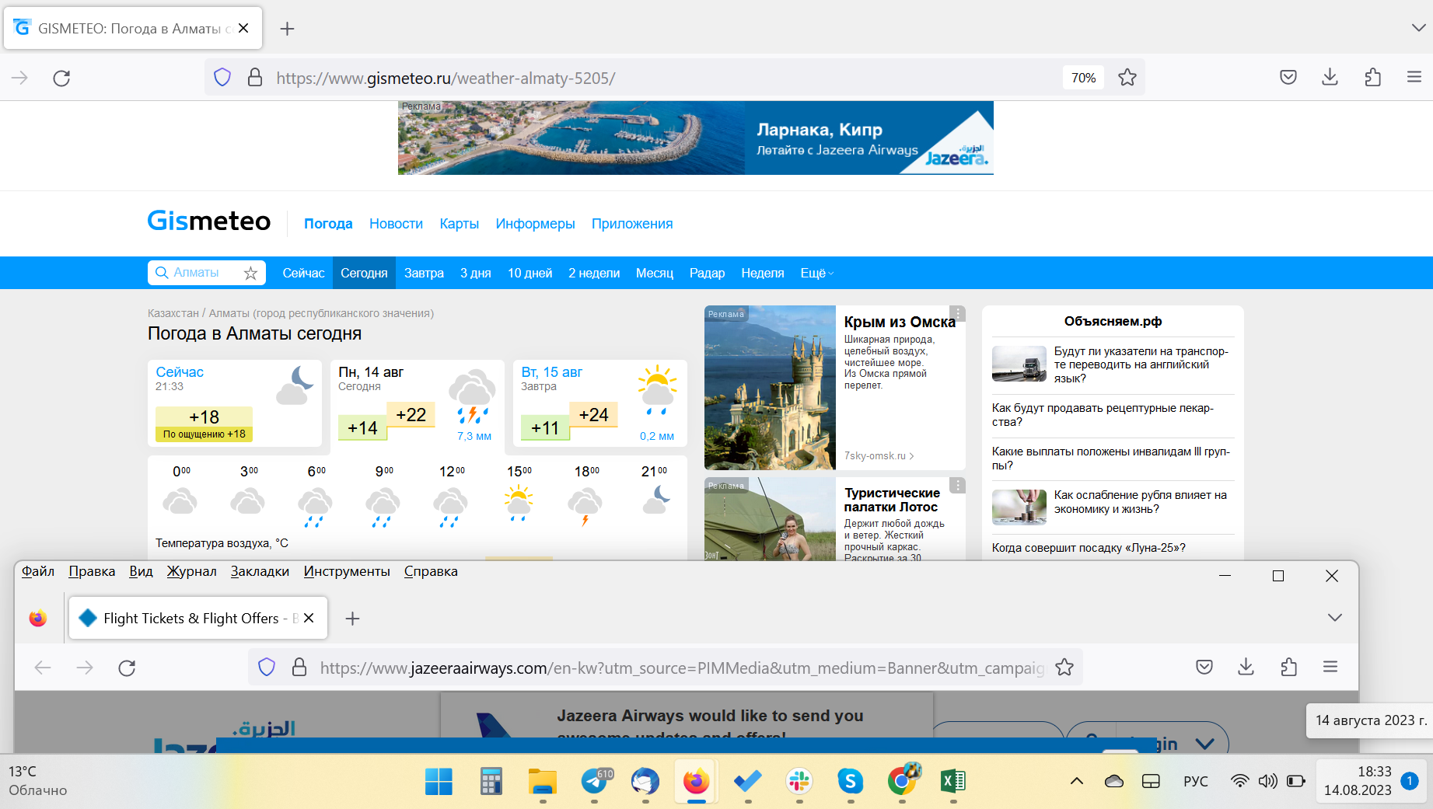Viewport: 1433px width, 809px height.
Task: Open the Новости link in header
Action: (x=396, y=224)
